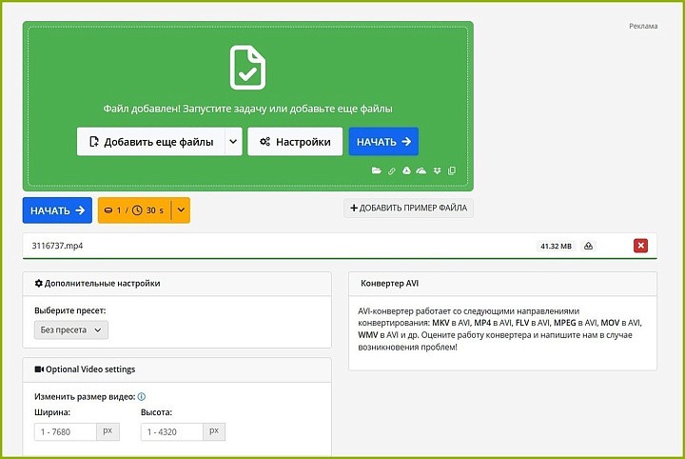Click the info icon near video size
Image resolution: width=685 pixels, height=459 pixels.
tap(142, 396)
